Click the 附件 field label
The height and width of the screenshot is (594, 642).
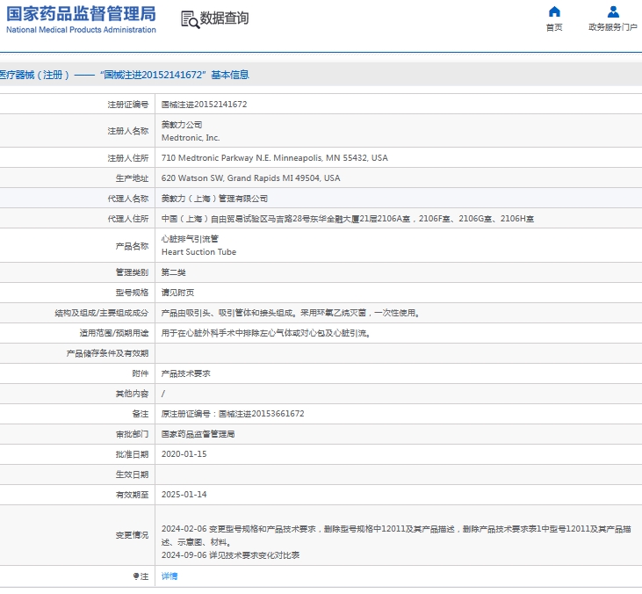pyautogui.click(x=140, y=373)
